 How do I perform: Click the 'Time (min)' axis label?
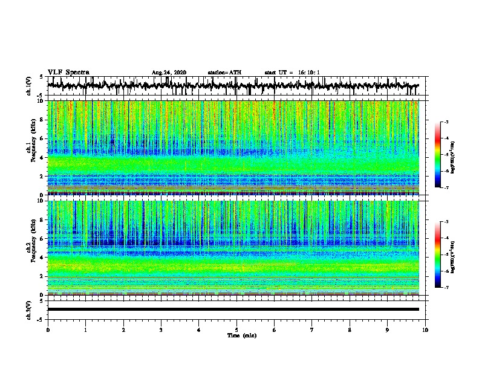(x=242, y=336)
